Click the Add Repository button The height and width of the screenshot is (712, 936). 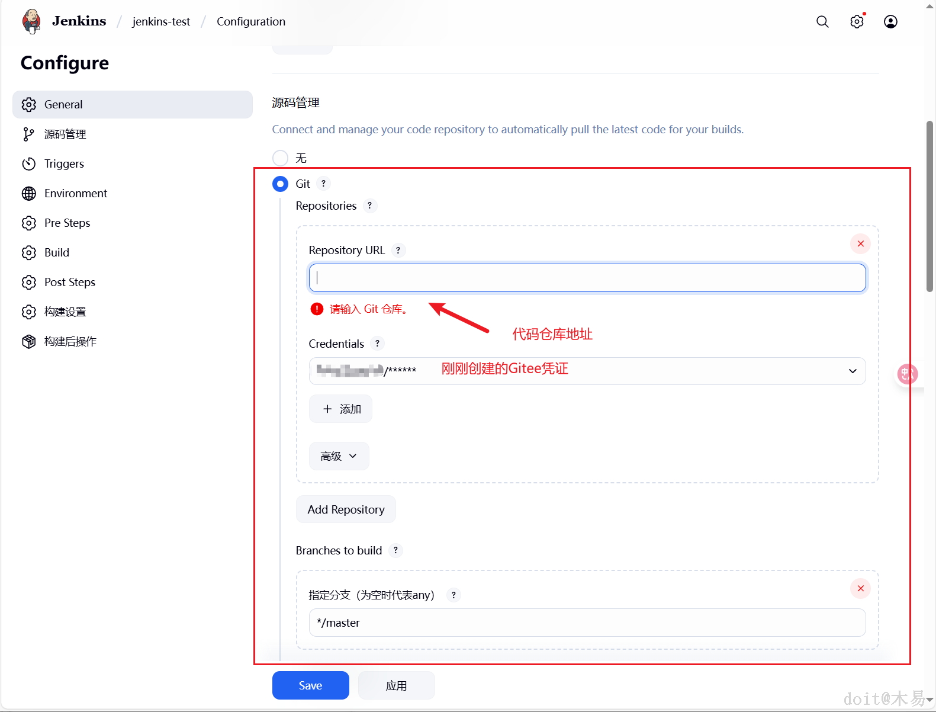click(346, 509)
